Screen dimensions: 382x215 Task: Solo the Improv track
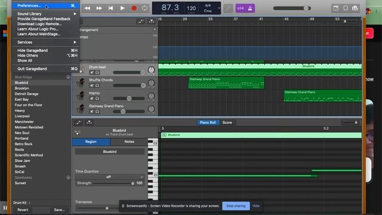[x=97, y=99]
